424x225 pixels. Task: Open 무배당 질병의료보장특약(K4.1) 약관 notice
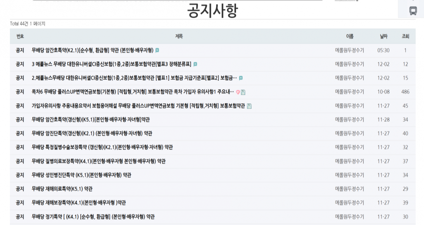(x=99, y=161)
